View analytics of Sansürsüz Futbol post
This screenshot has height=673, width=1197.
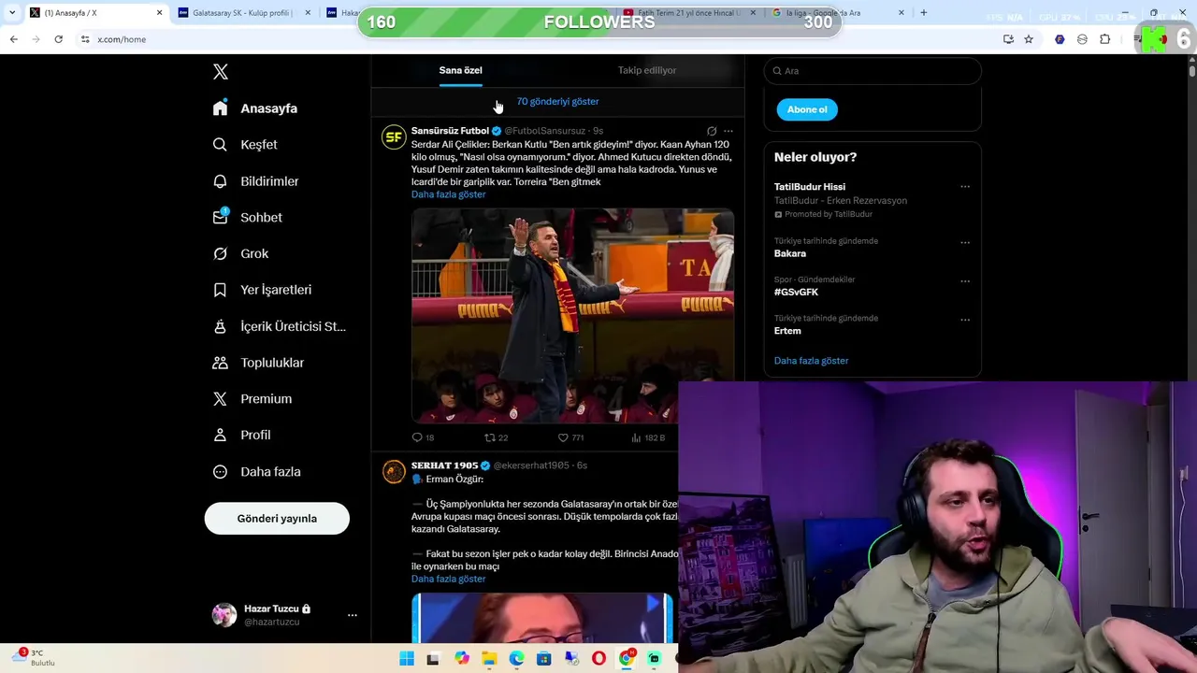point(648,437)
